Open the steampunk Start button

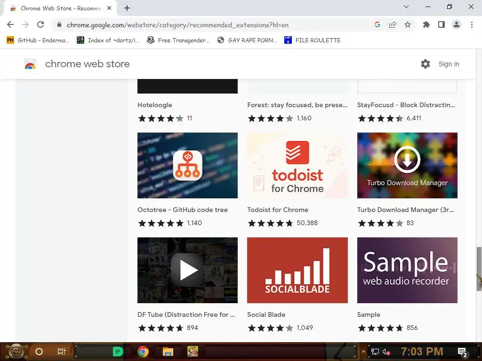16,352
